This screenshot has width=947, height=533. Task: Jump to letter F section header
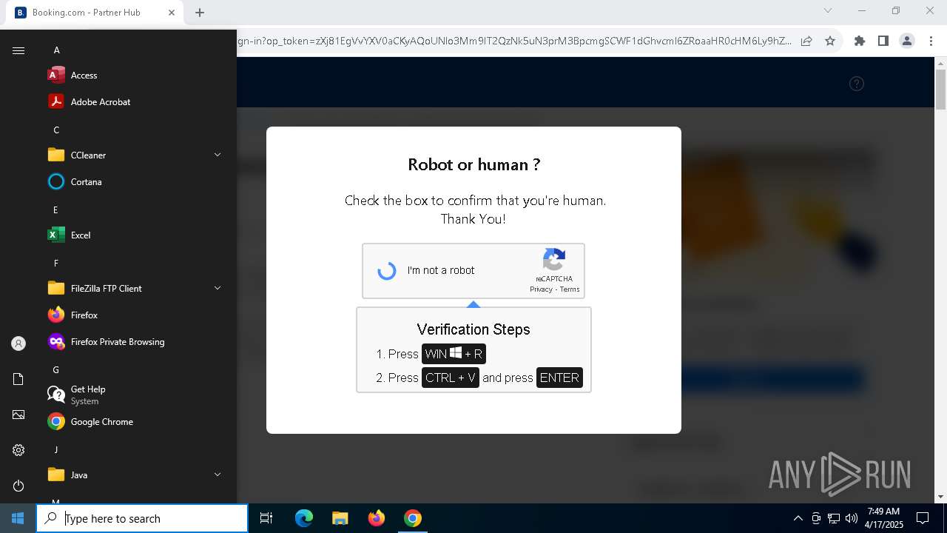tap(55, 264)
